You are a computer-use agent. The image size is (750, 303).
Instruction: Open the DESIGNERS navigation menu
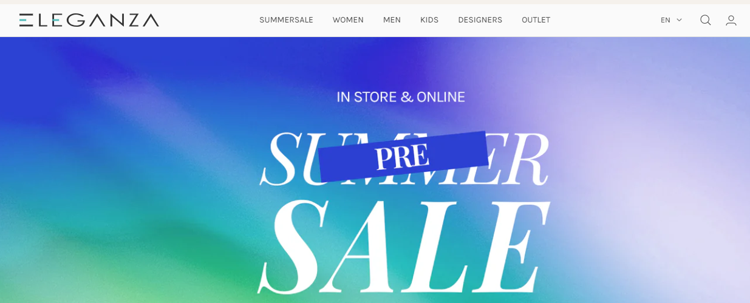tap(480, 20)
